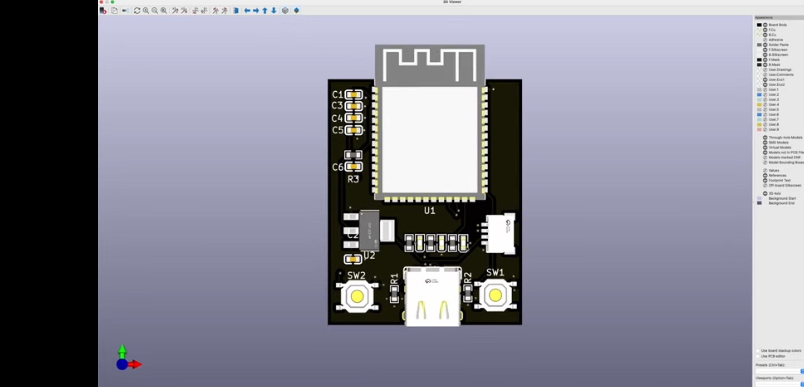Hide Through-hole Models
804x387 pixels.
click(x=765, y=137)
